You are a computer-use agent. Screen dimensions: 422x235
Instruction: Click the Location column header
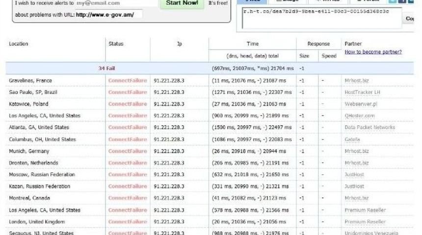point(18,44)
